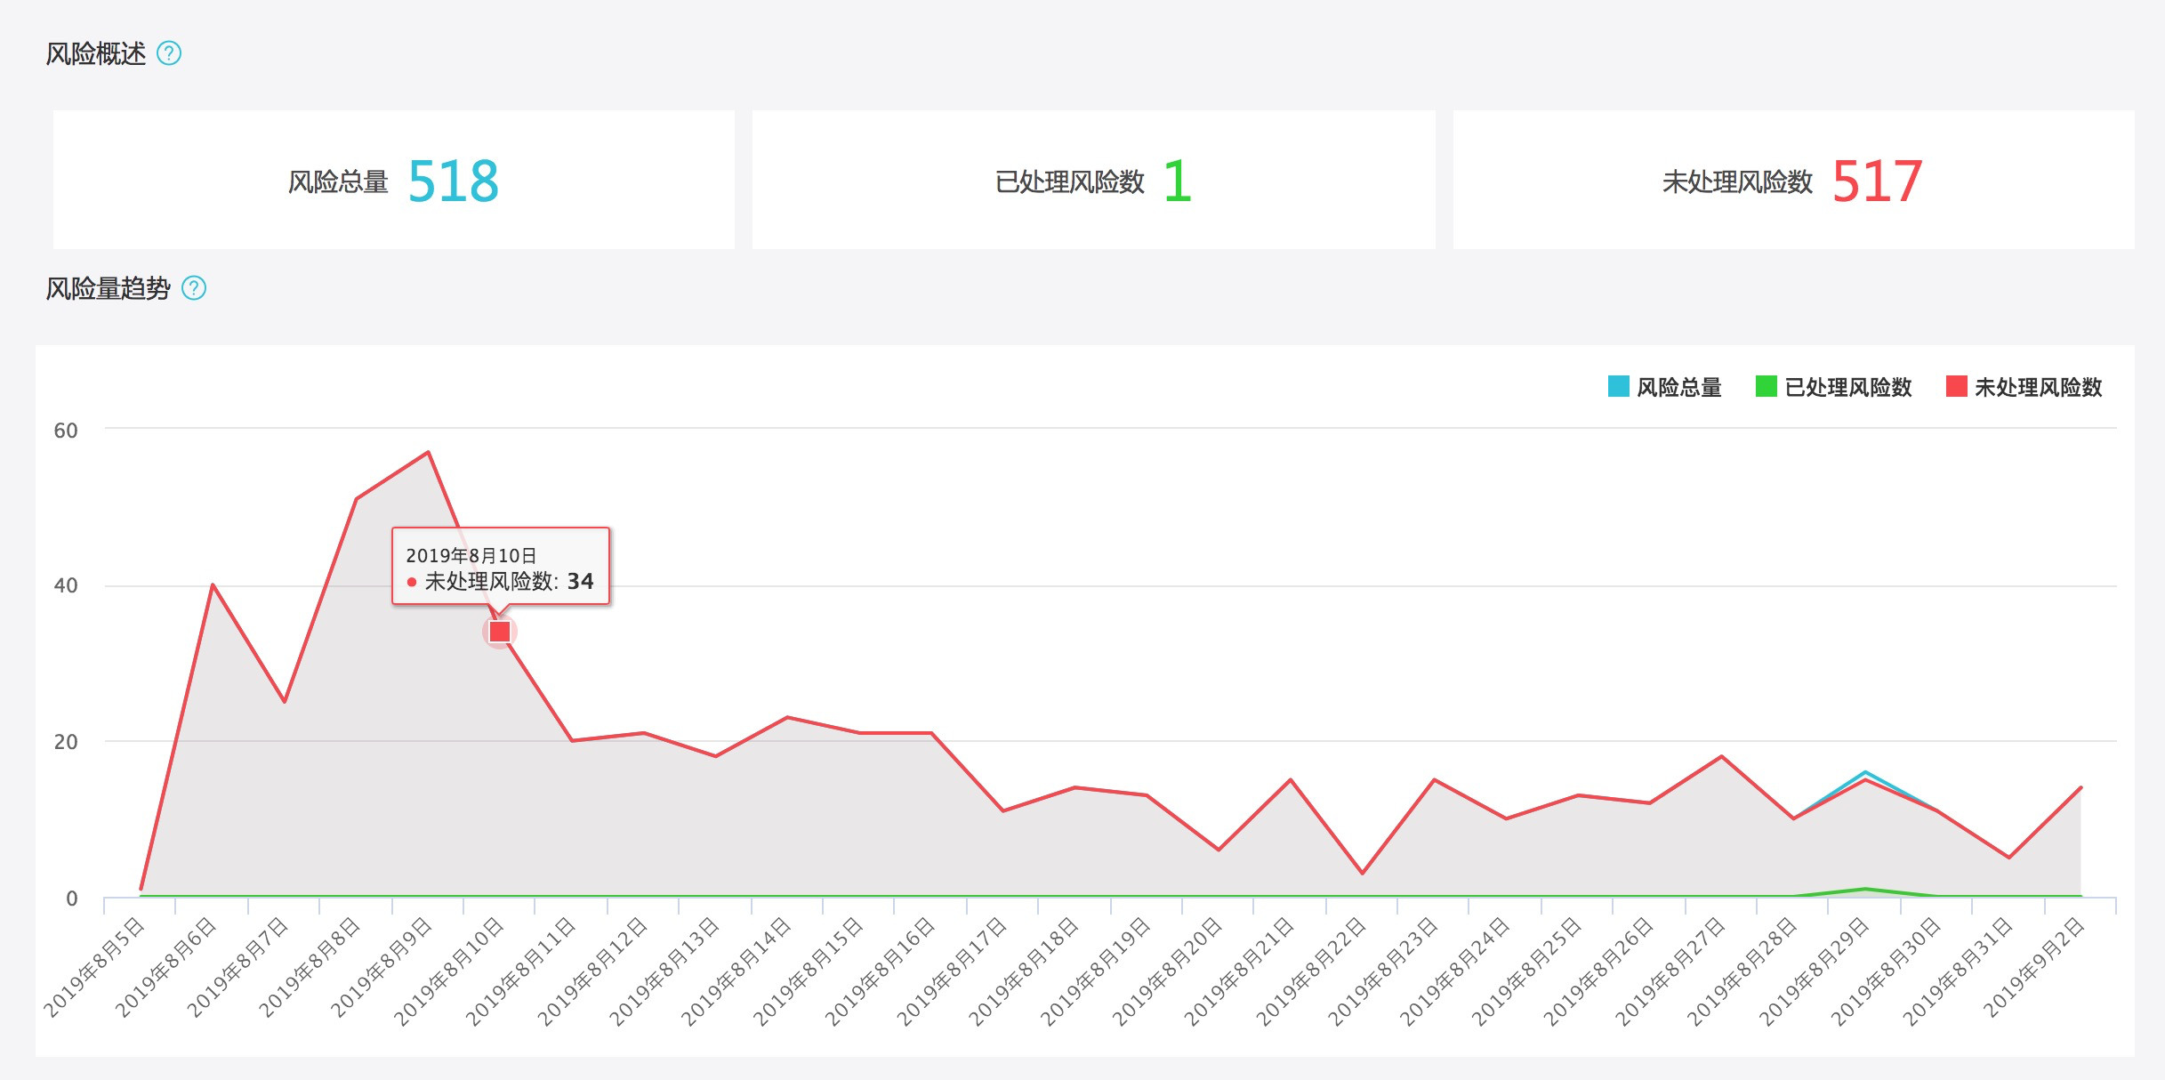Click the y-axis value 40
The image size is (2165, 1080).
click(x=66, y=585)
